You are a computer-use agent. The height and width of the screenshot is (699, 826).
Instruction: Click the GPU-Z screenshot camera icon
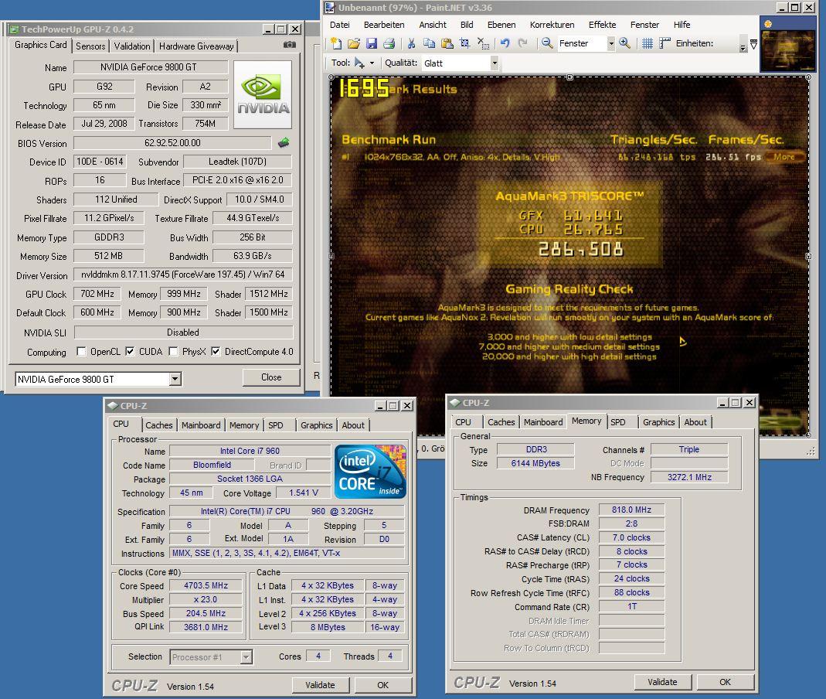(289, 46)
